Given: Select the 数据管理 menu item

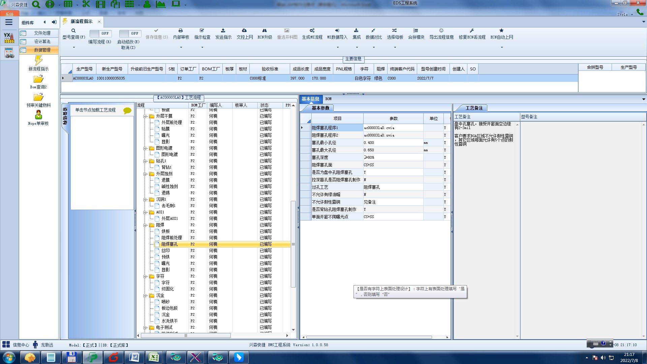Looking at the screenshot, I should pyautogui.click(x=42, y=50).
